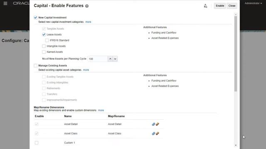Toggle the Asset Class enable checkbox
266x149 pixels.
tap(37, 133)
